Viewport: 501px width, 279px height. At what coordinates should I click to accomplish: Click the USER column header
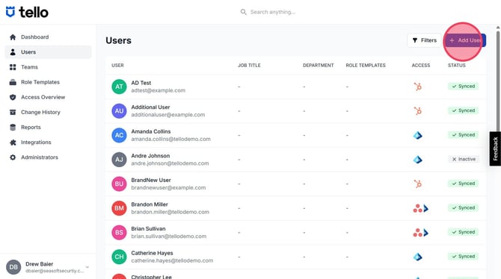pyautogui.click(x=117, y=66)
